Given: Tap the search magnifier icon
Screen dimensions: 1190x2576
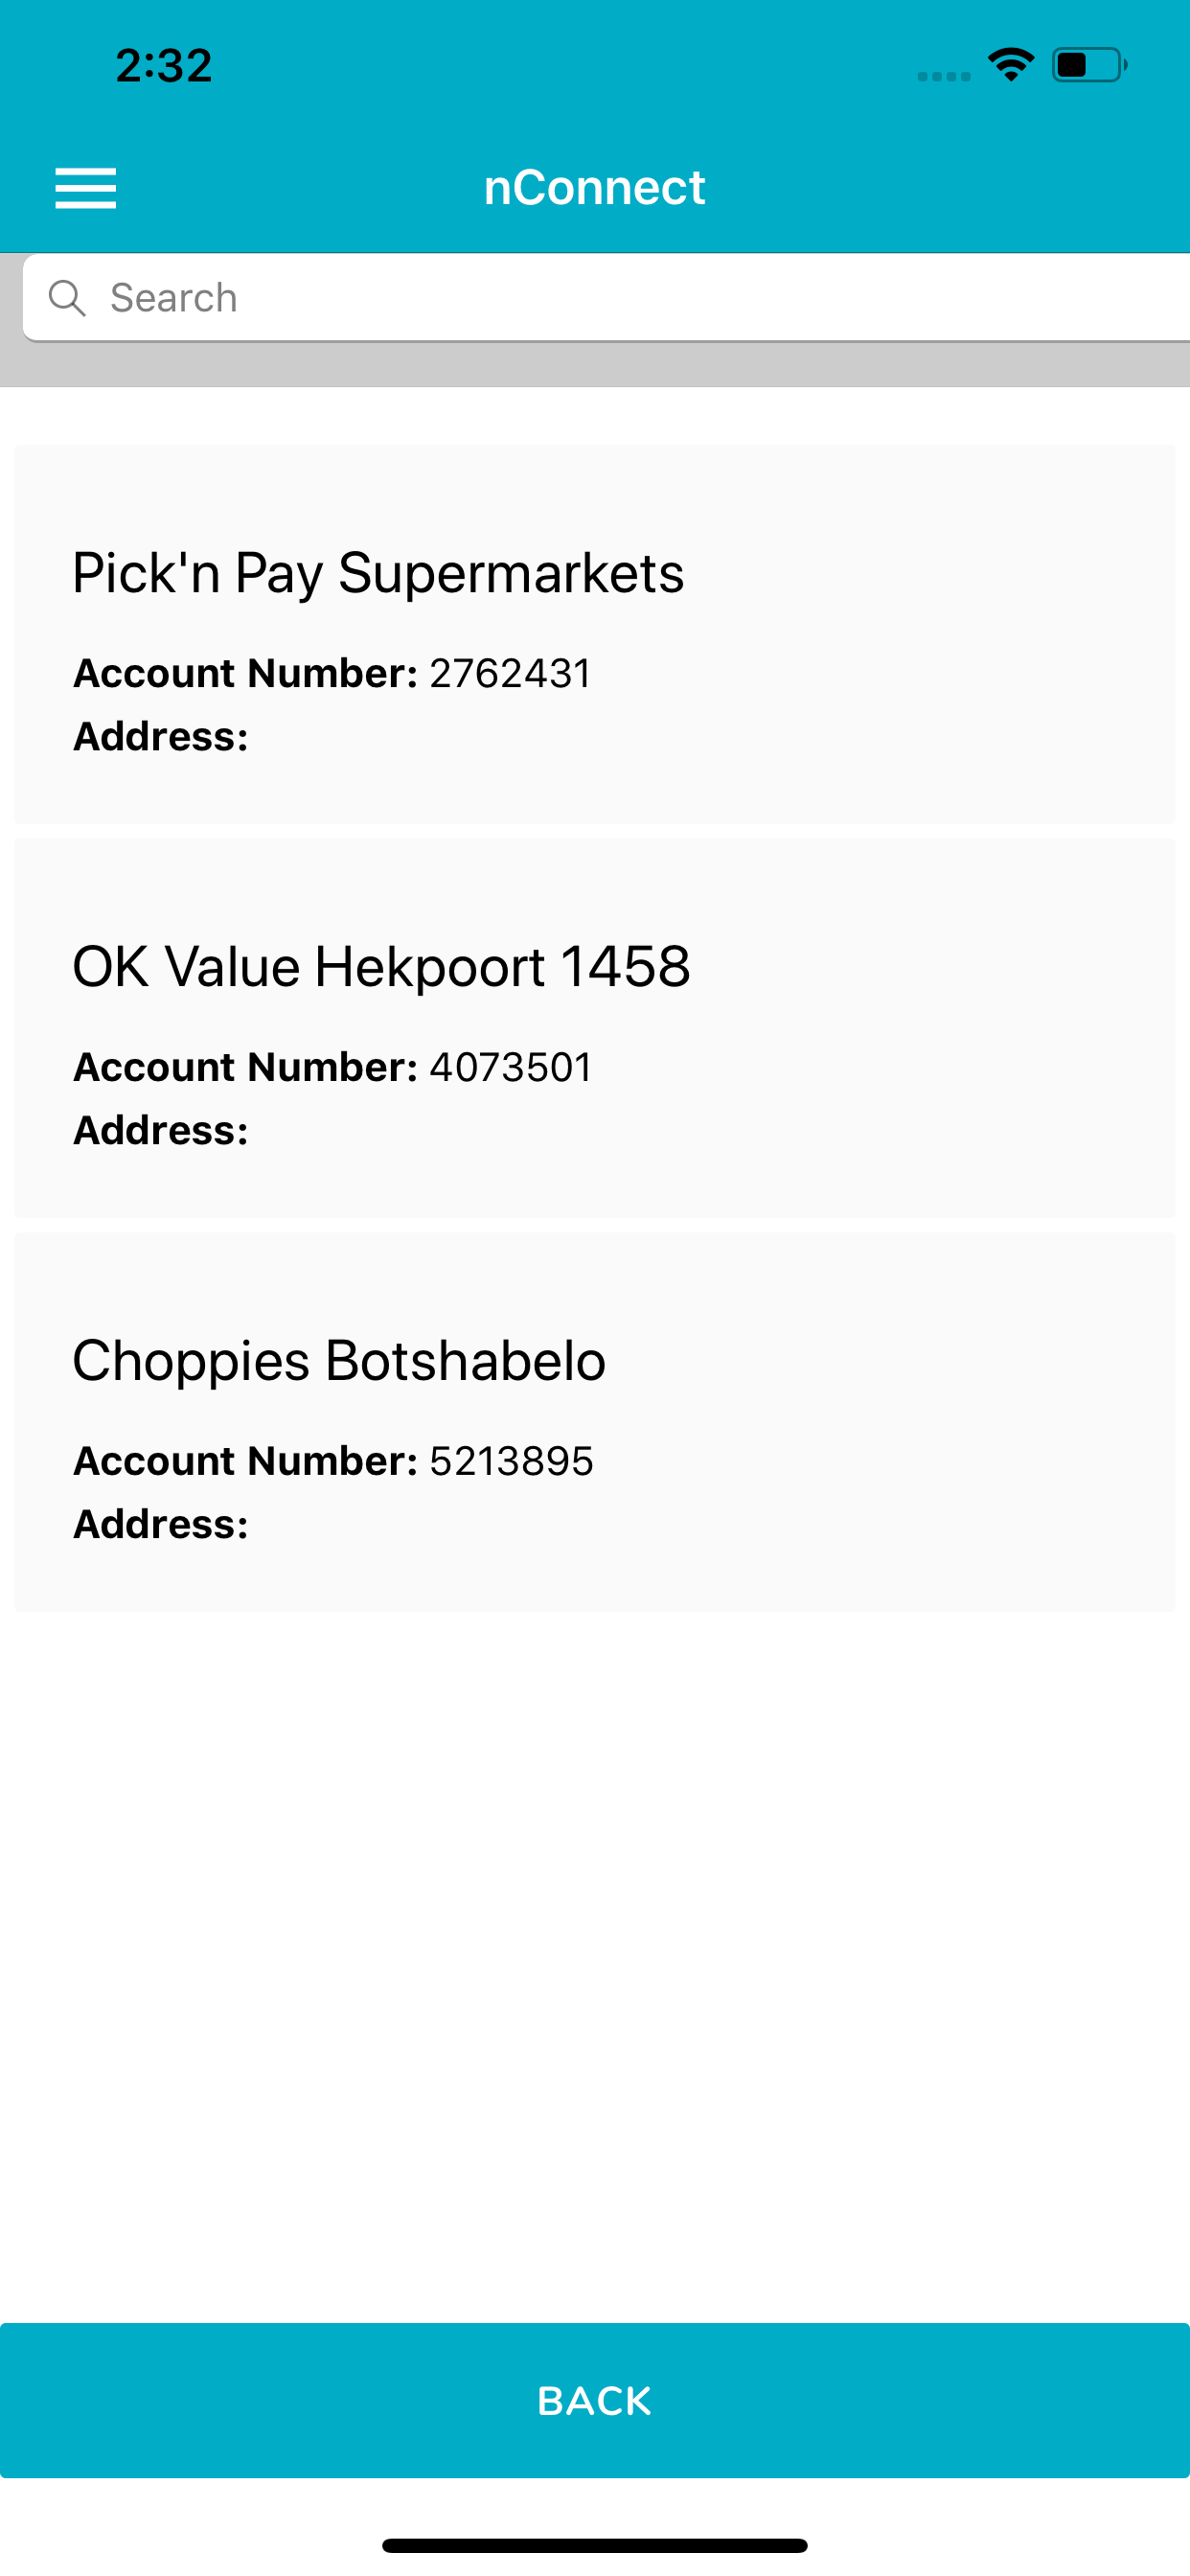Looking at the screenshot, I should pos(67,298).
